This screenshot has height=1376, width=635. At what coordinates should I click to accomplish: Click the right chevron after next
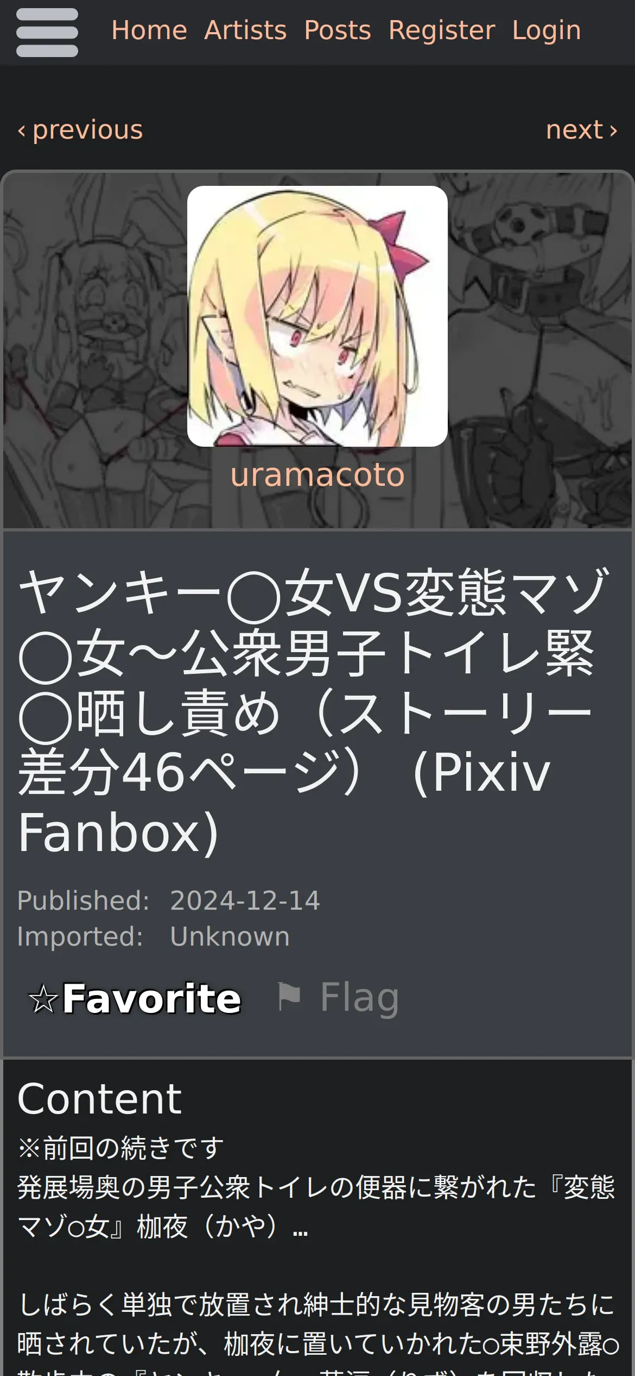[613, 130]
